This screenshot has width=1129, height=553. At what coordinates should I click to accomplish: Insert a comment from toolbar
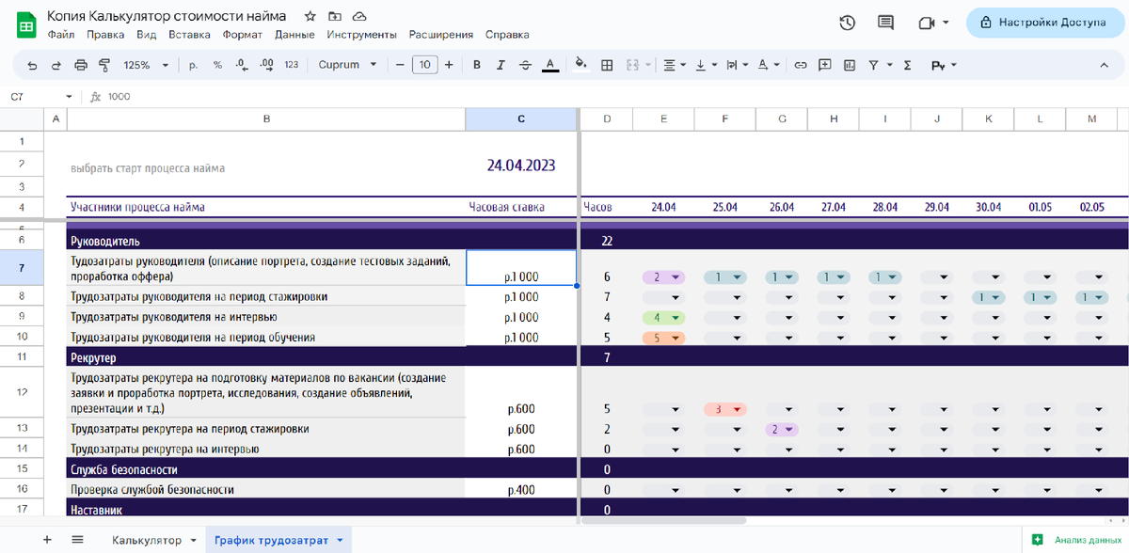(825, 65)
